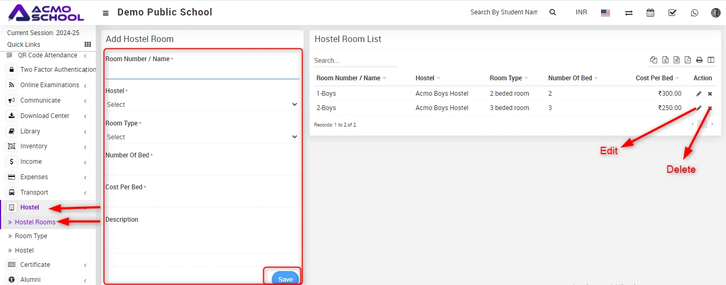Toggle the sidebar hamburger menu
Viewport: 726px width, 285px height.
point(106,13)
